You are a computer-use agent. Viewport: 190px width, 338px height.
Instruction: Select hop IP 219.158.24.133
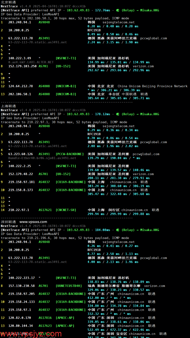[22, 302]
